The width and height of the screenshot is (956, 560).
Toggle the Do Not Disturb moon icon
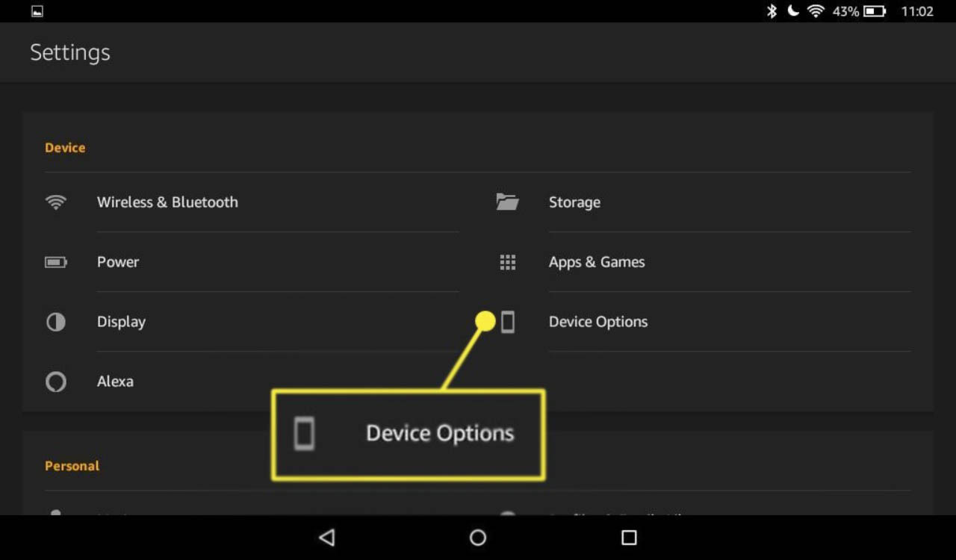click(x=792, y=10)
